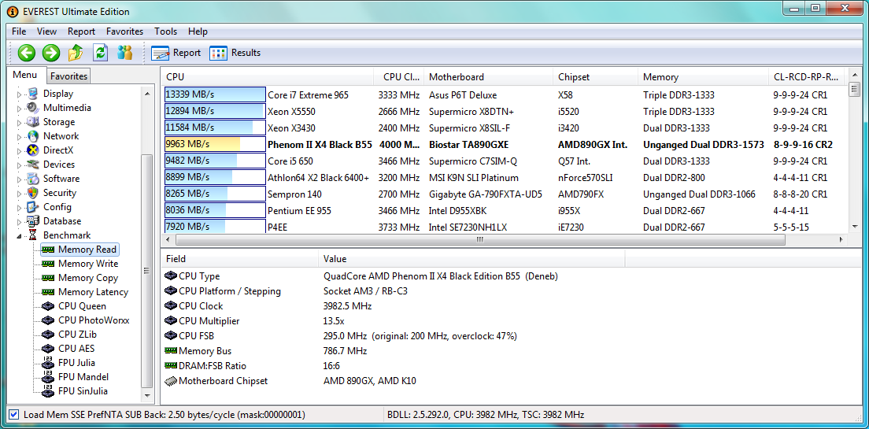Screen dimensions: 869x429
Task: Click the users toolbar icon
Action: (x=124, y=53)
